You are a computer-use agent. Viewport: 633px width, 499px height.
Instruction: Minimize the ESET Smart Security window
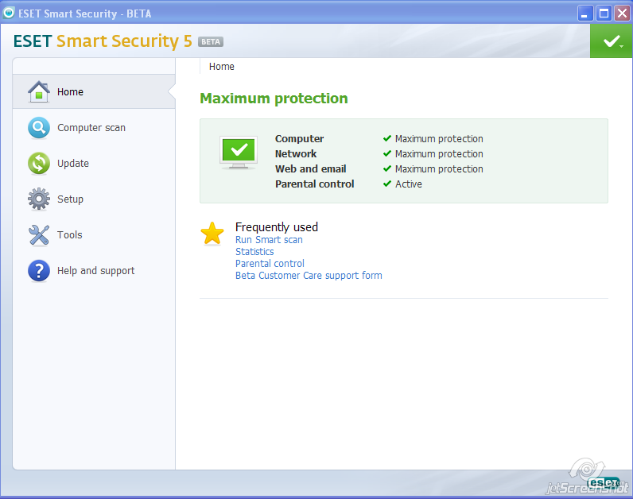click(x=585, y=14)
